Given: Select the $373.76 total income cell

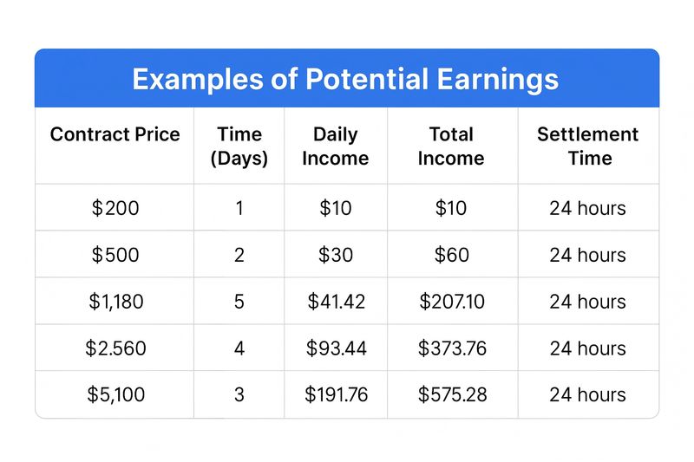Looking at the screenshot, I should [x=451, y=348].
